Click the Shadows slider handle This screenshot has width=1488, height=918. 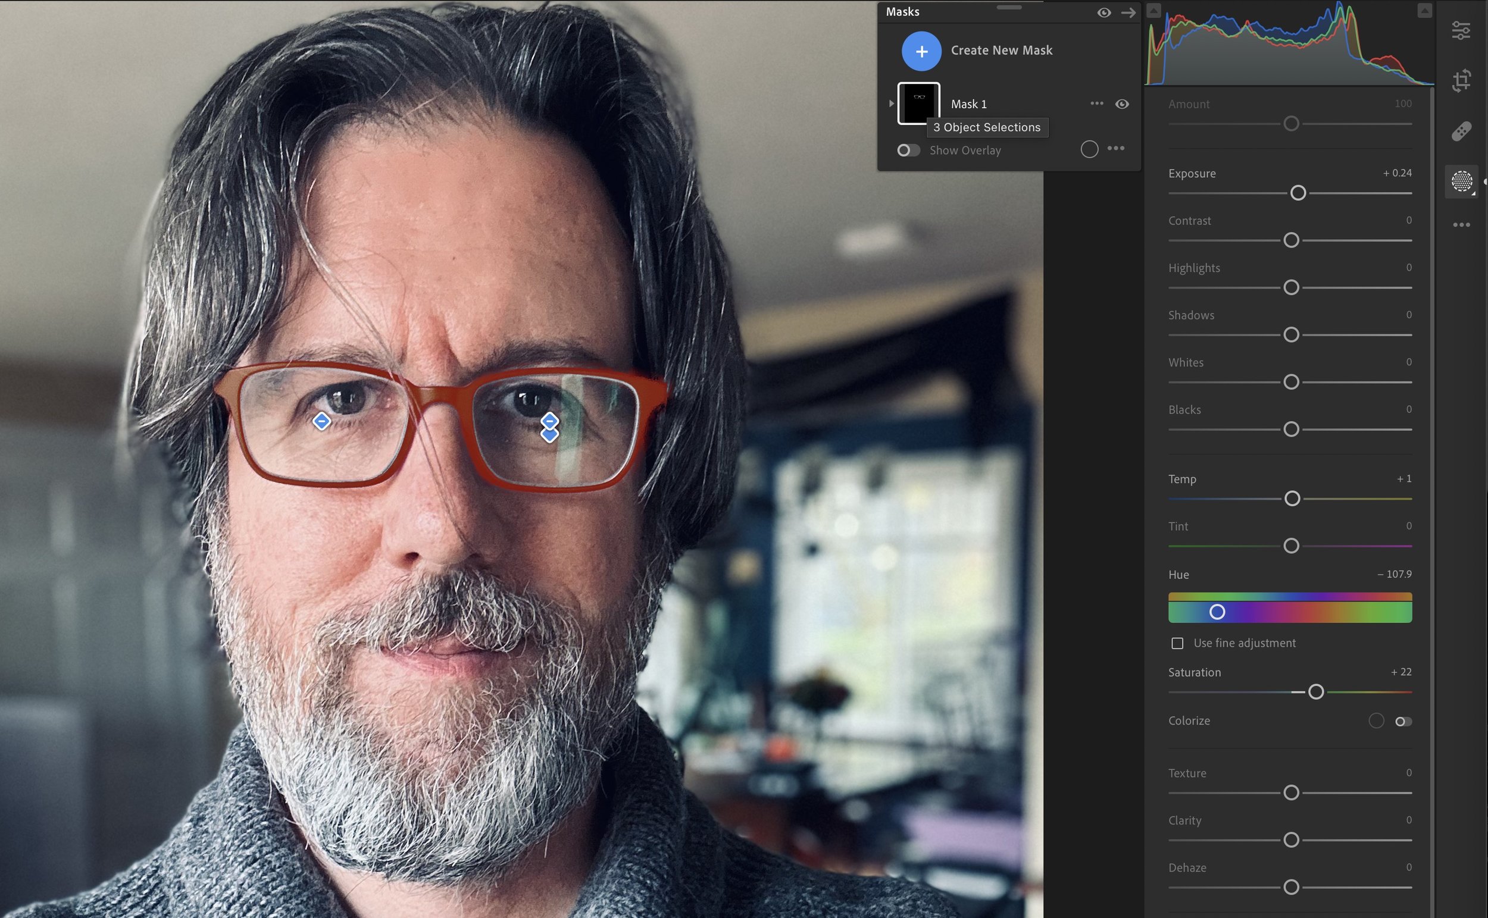1291,335
